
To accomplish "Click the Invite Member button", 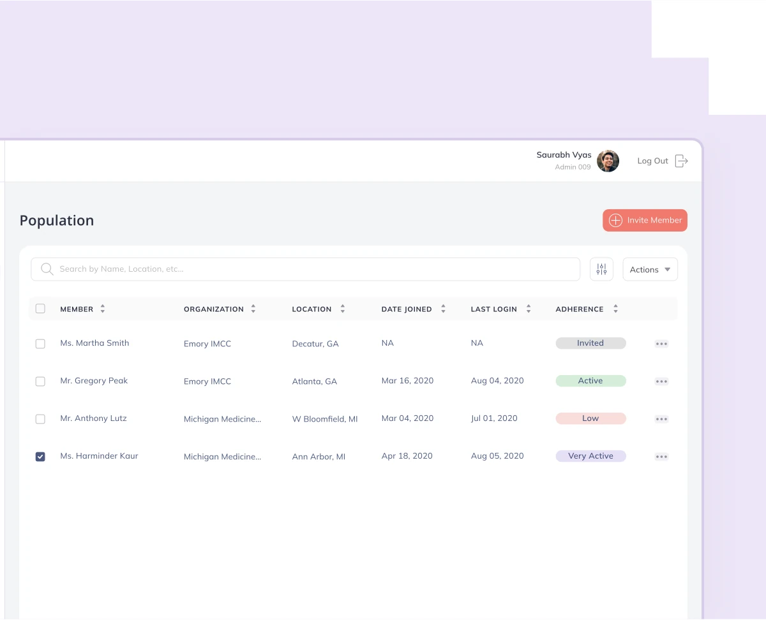I will (x=645, y=220).
